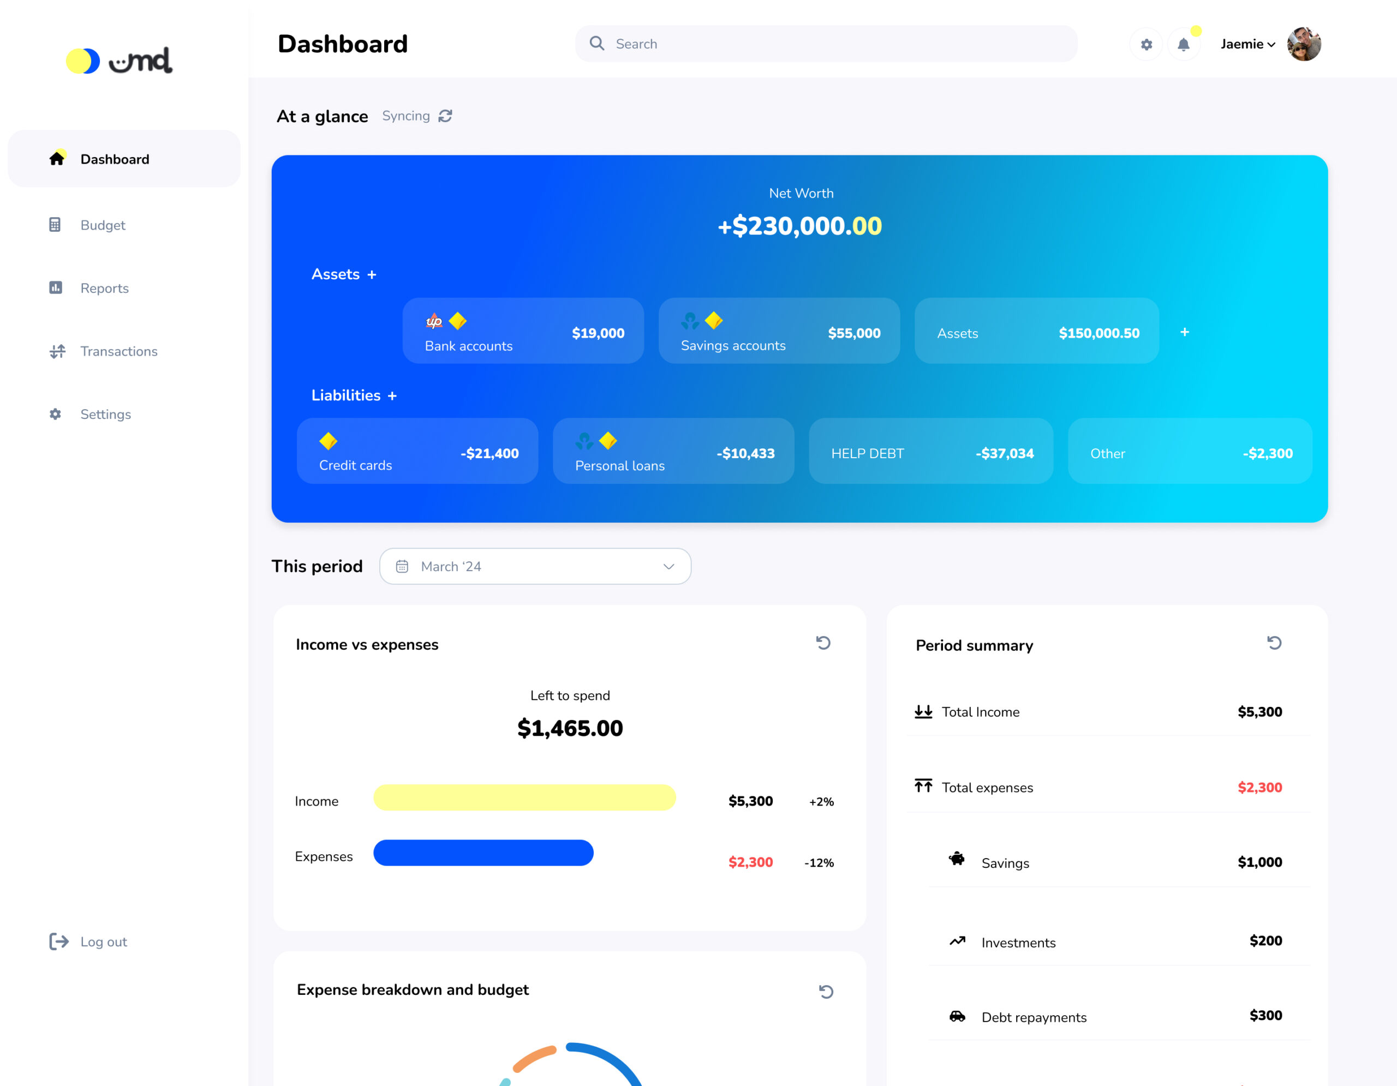
Task: Click the Search field
Action: (x=826, y=44)
